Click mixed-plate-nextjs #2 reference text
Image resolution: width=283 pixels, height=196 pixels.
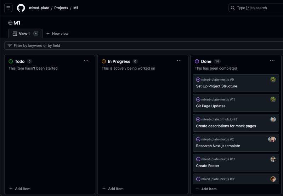(217, 139)
